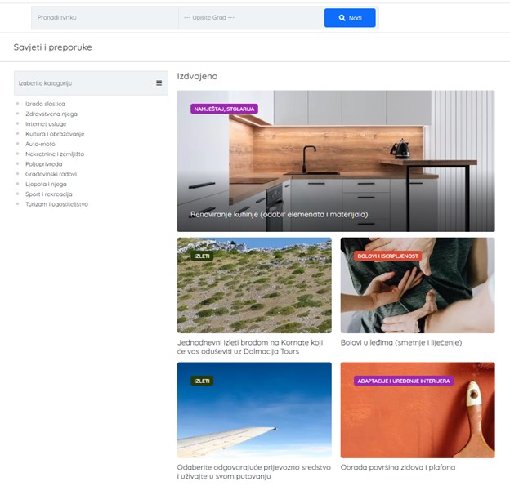
Task: Open the Bolovi u leđima article title
Action: click(401, 342)
